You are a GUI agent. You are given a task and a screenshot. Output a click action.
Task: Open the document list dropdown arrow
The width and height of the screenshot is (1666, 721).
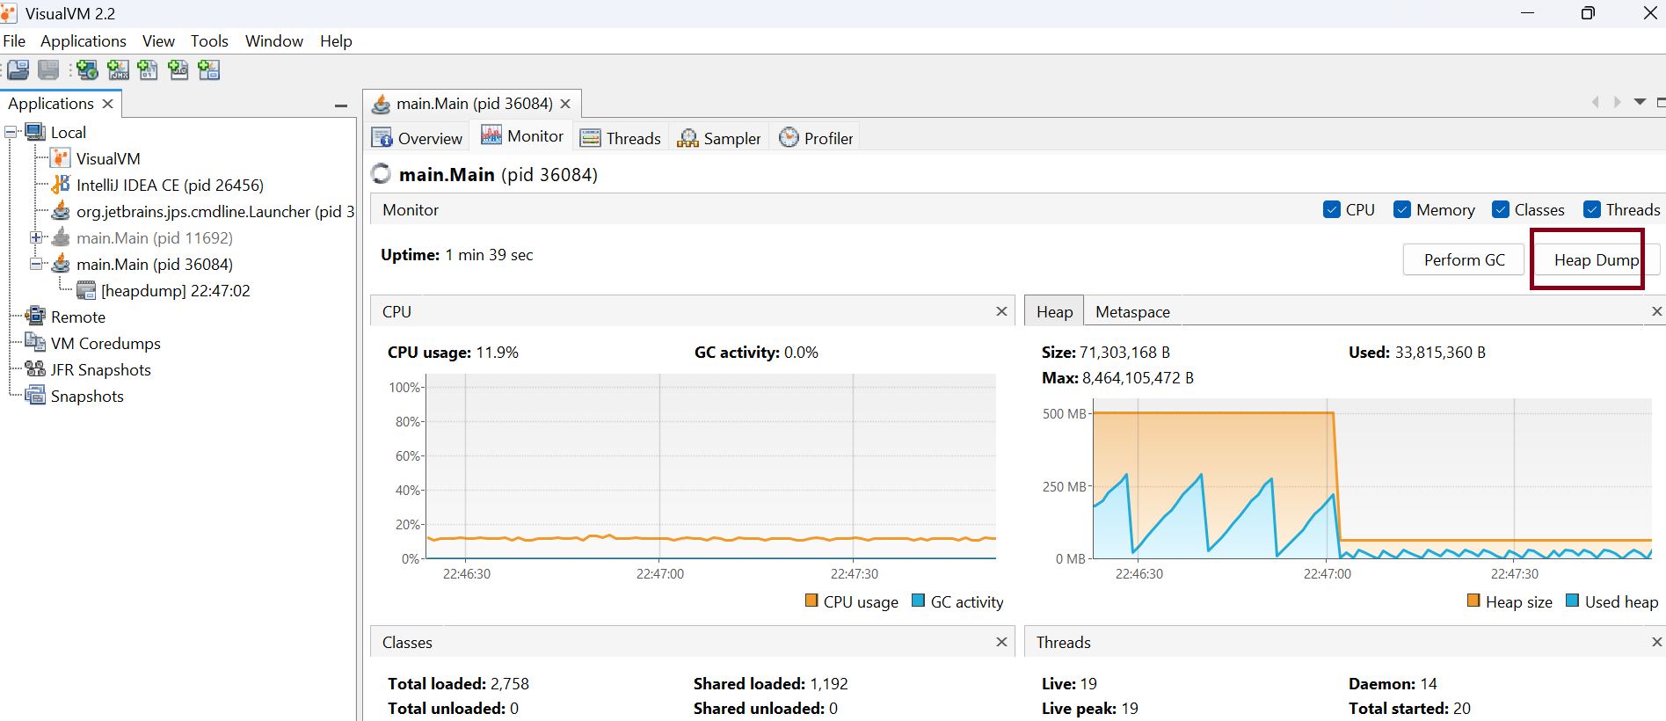1640,102
